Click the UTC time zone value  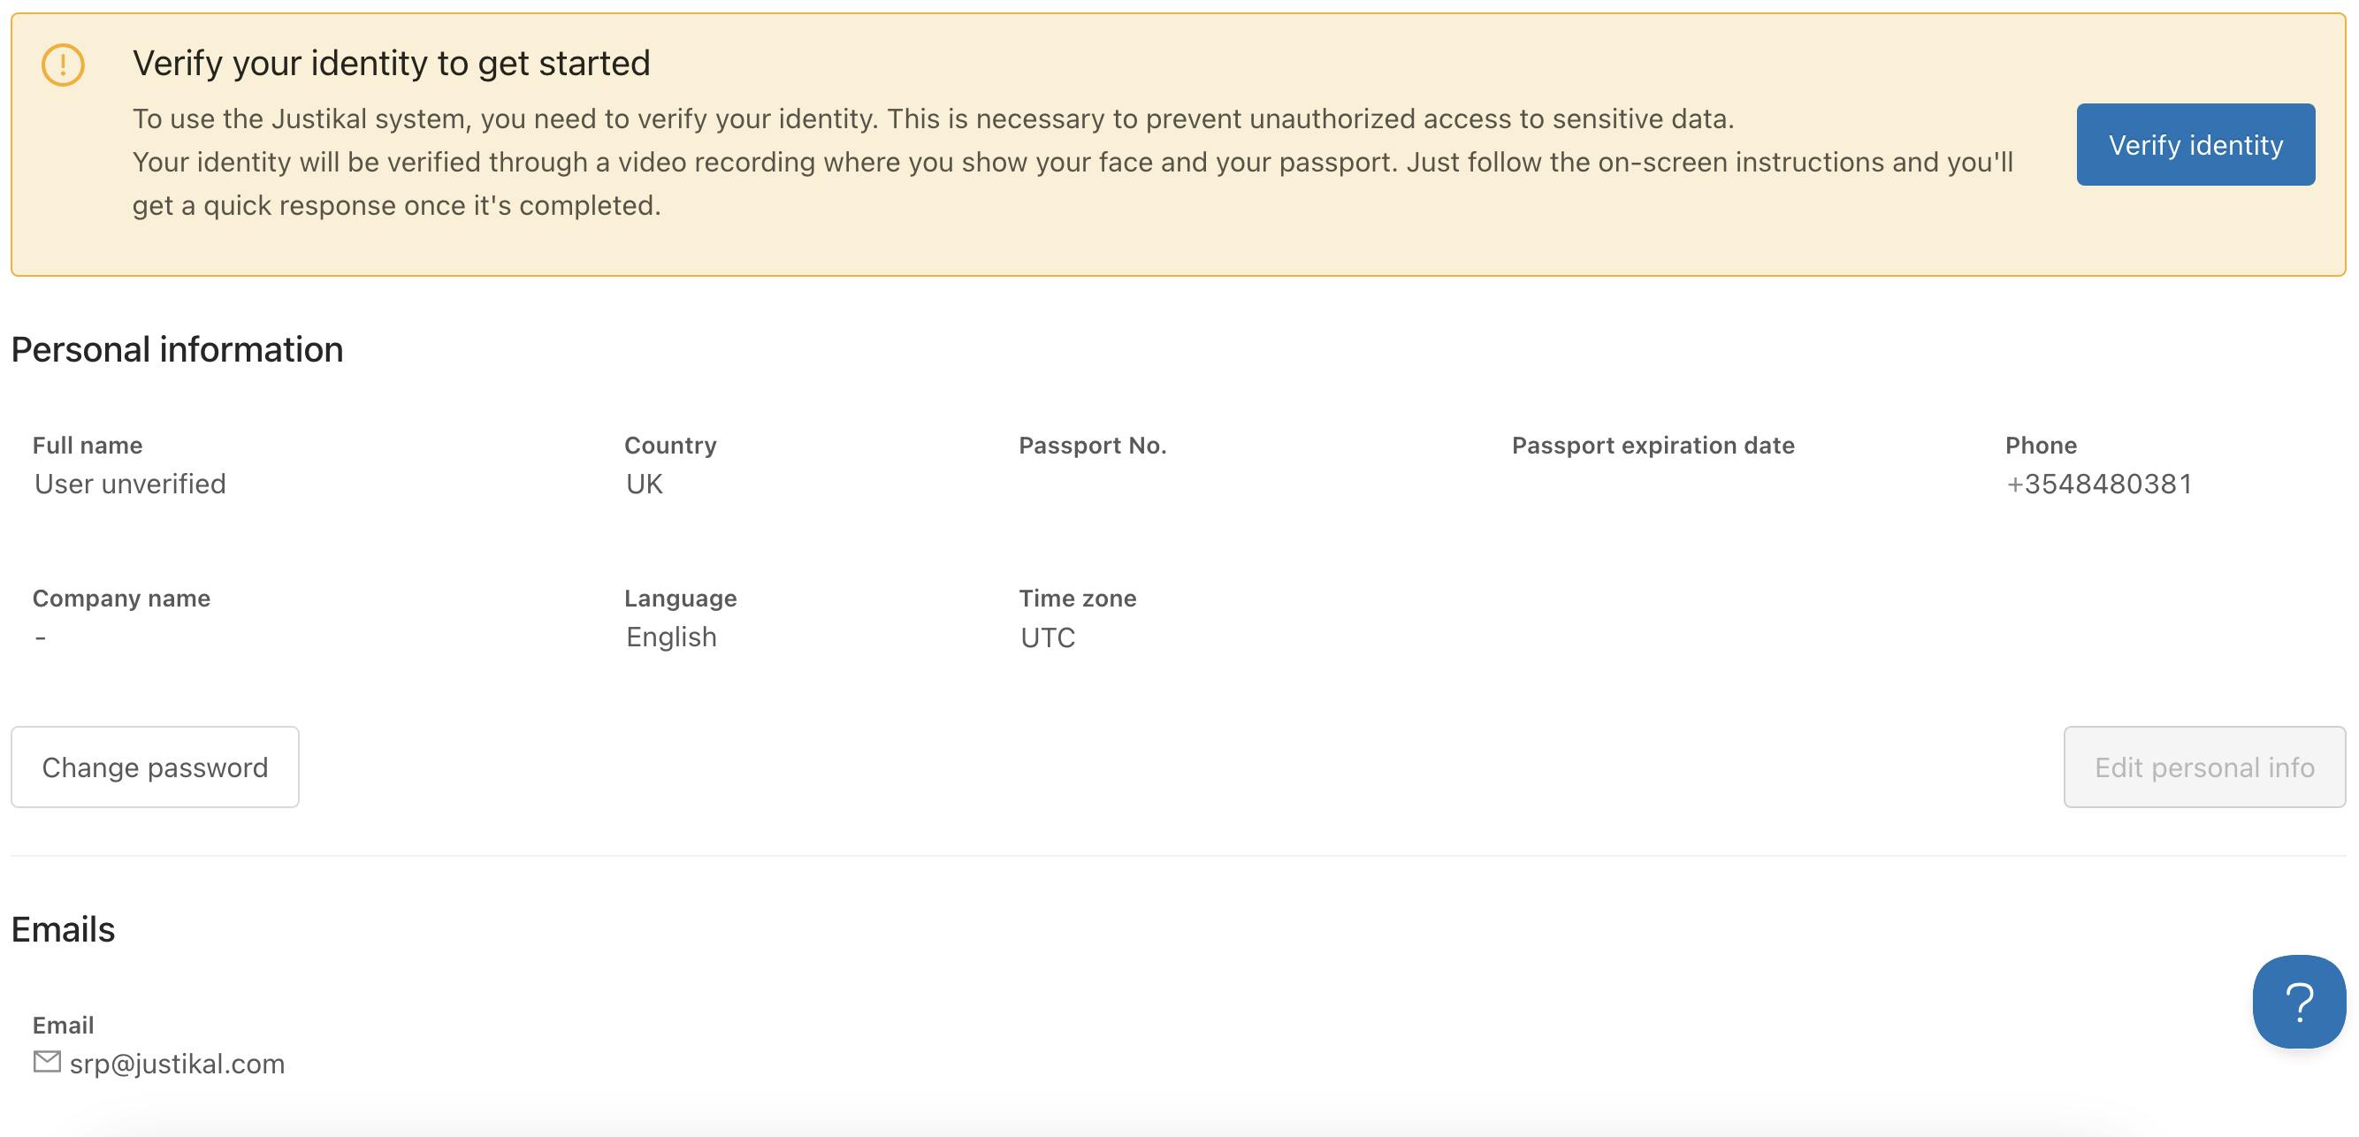(1048, 637)
